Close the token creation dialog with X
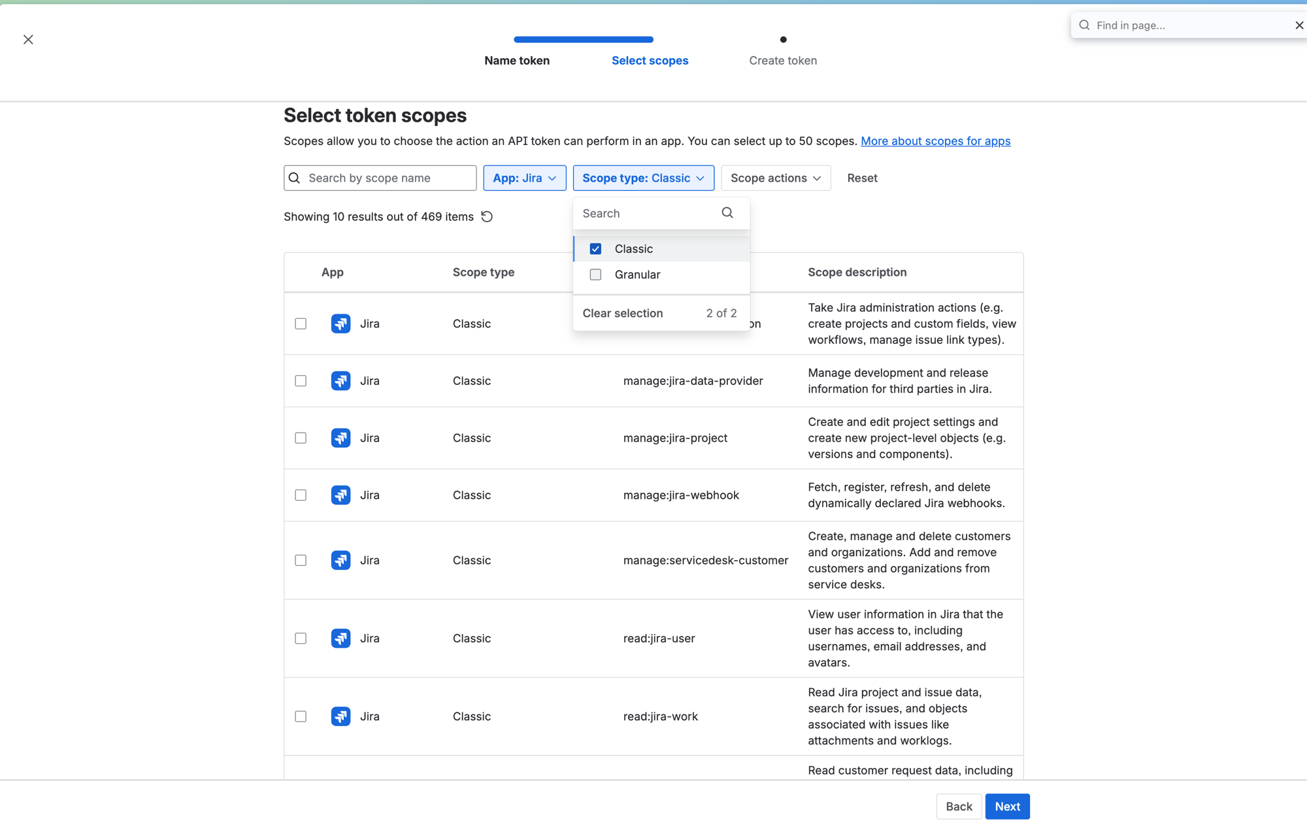 (x=28, y=40)
